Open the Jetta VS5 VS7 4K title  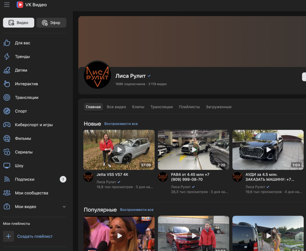112,175
